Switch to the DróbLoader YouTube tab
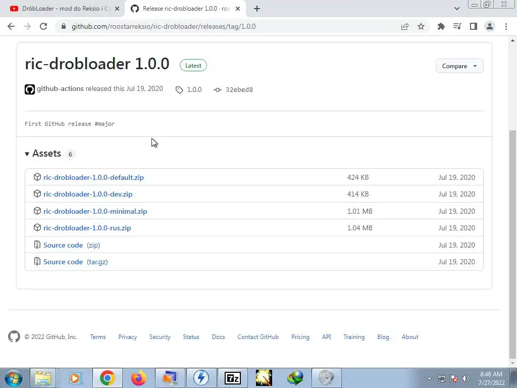The height and width of the screenshot is (388, 517). pyautogui.click(x=63, y=9)
